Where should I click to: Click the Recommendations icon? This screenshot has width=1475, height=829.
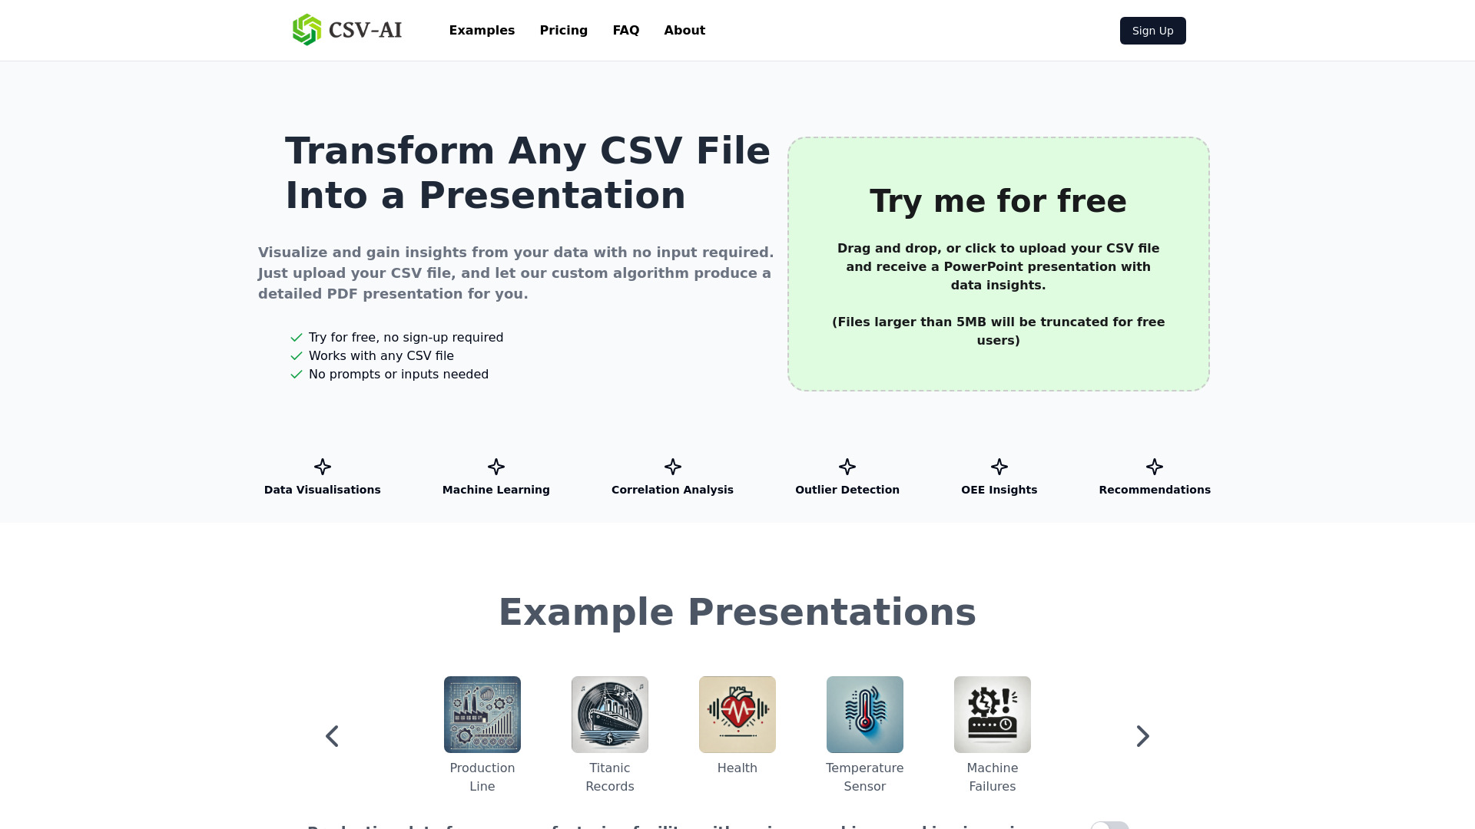[x=1154, y=467]
